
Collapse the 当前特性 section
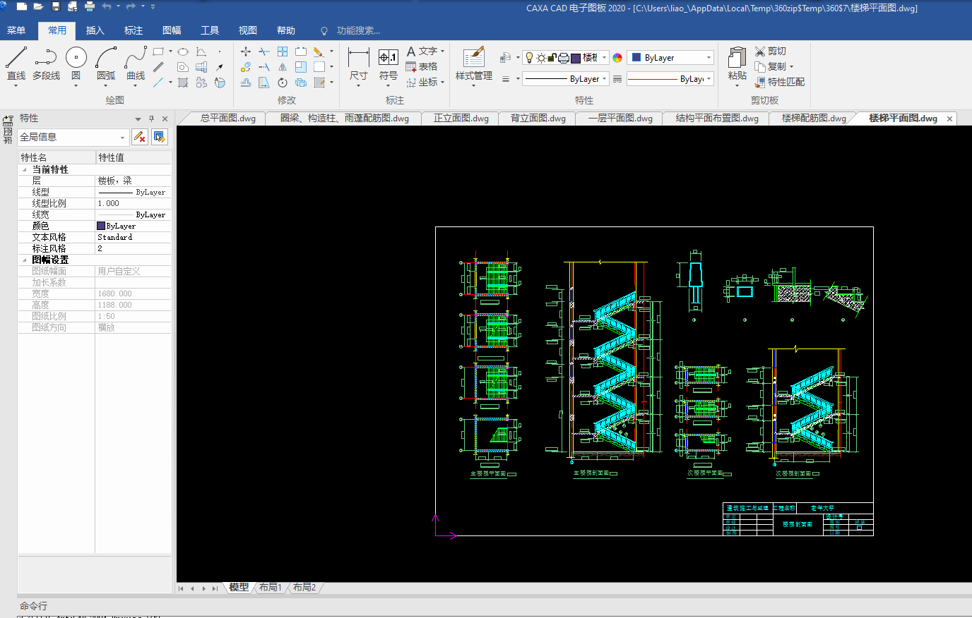[25, 170]
